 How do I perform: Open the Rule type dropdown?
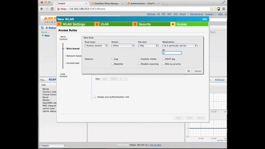(96, 46)
